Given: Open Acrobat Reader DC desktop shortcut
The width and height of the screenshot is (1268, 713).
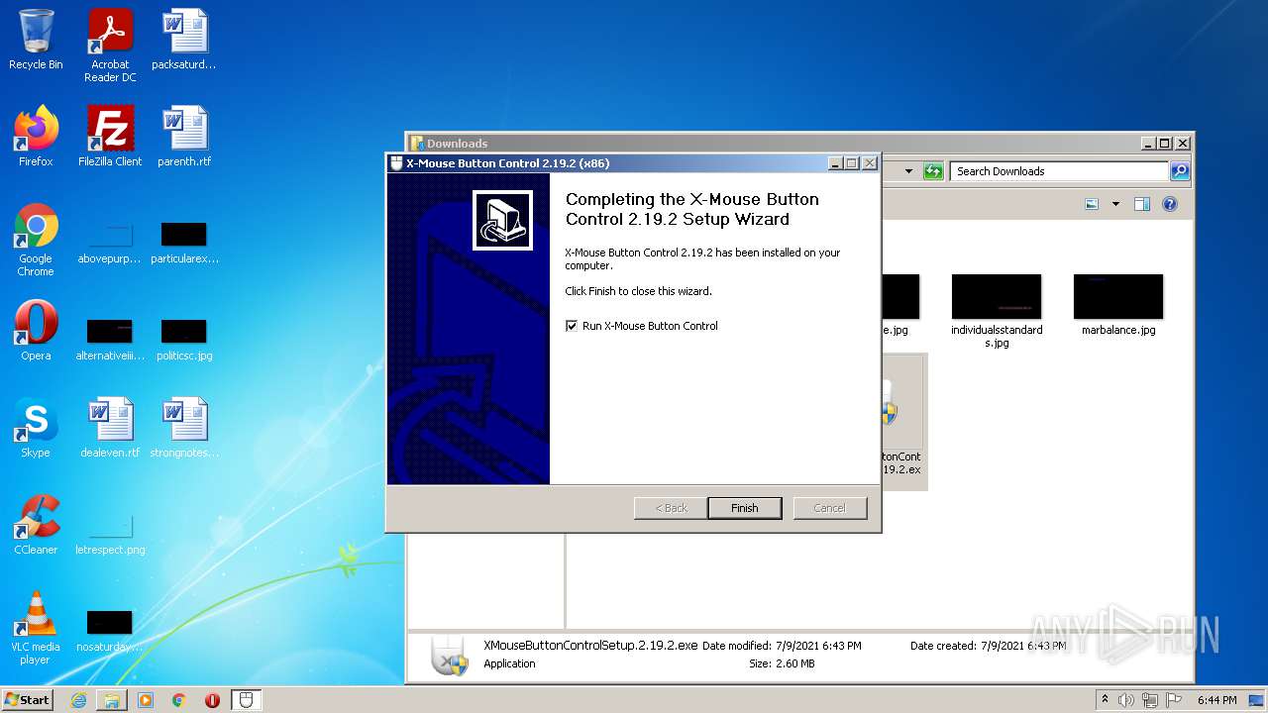Looking at the screenshot, I should click(x=110, y=46).
